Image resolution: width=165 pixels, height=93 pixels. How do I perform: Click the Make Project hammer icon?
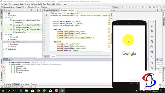[x=110, y=7]
